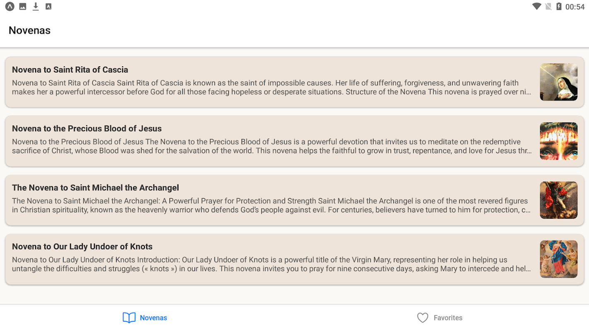Open Novena to Our Lady Undoer of Knots title
589x331 pixels.
click(82, 247)
